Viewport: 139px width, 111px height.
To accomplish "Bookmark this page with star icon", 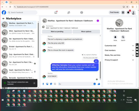I will [127, 7].
